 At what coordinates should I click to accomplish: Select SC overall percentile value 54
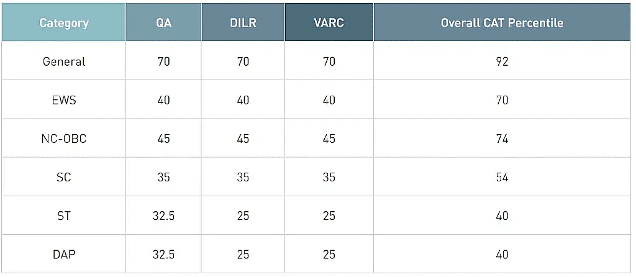point(502,177)
